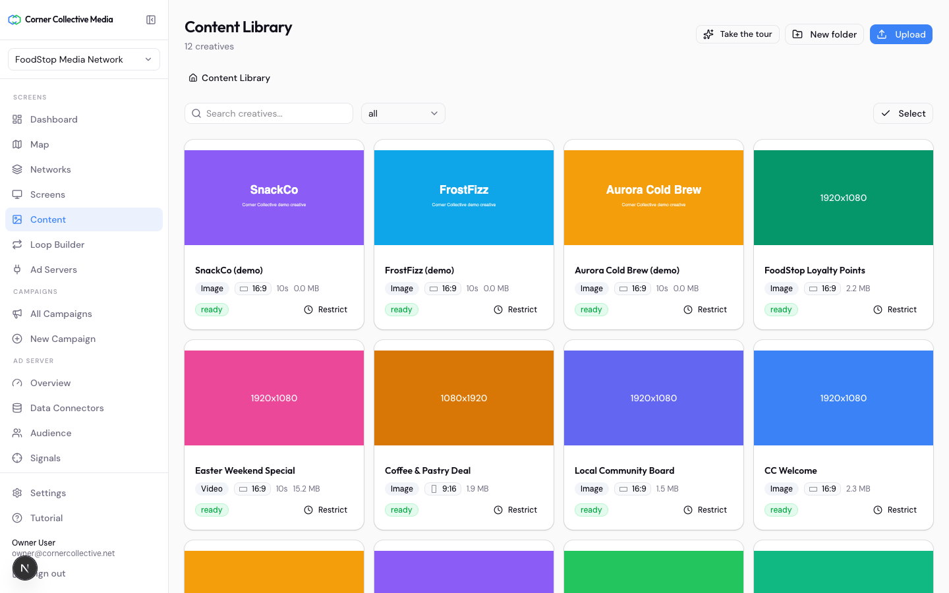Click the Loop Builder icon
Viewport: 949px width, 593px height.
pos(17,244)
